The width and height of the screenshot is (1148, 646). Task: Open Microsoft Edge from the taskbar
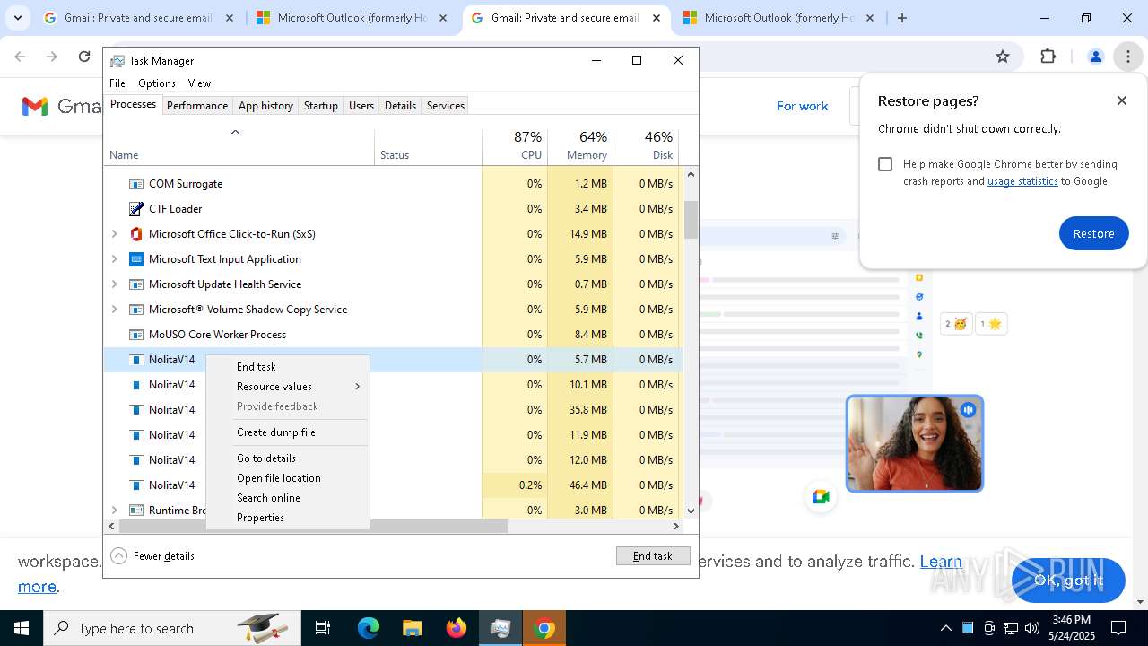369,628
